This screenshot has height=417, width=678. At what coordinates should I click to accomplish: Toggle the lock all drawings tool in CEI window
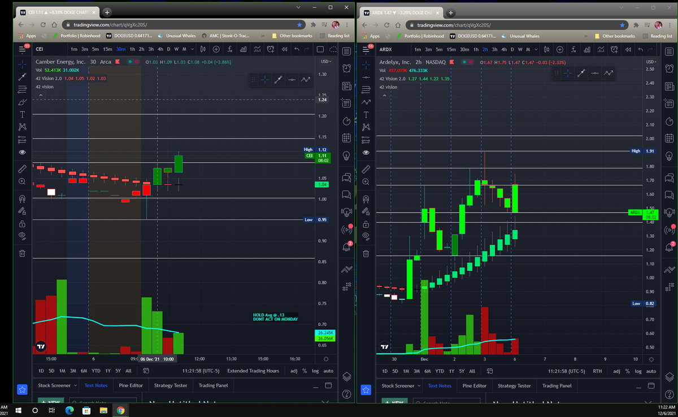22,224
